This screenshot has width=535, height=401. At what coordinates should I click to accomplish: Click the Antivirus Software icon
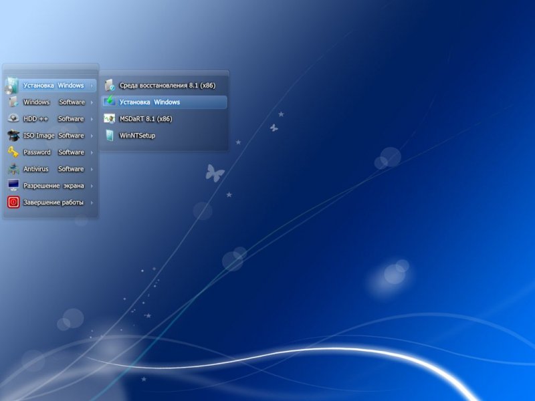(x=13, y=169)
